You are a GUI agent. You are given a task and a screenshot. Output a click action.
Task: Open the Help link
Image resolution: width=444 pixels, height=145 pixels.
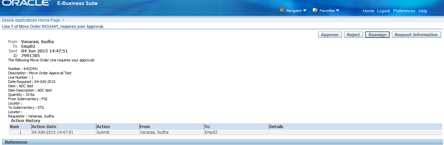click(x=423, y=11)
